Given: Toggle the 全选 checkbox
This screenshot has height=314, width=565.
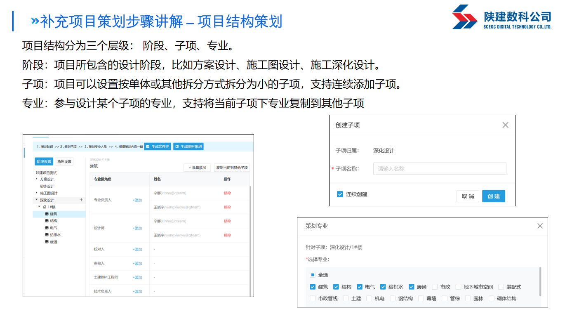Looking at the screenshot, I should click(313, 275).
